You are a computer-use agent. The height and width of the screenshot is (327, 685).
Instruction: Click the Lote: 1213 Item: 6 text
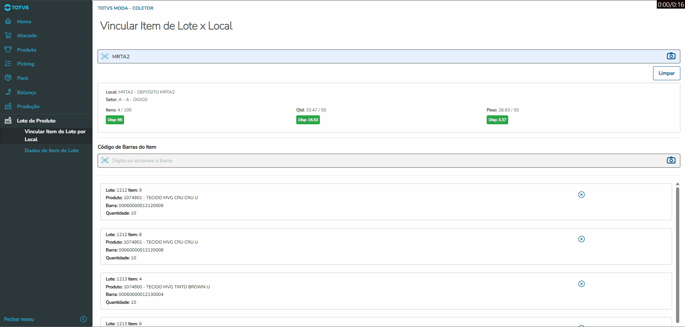click(x=124, y=324)
